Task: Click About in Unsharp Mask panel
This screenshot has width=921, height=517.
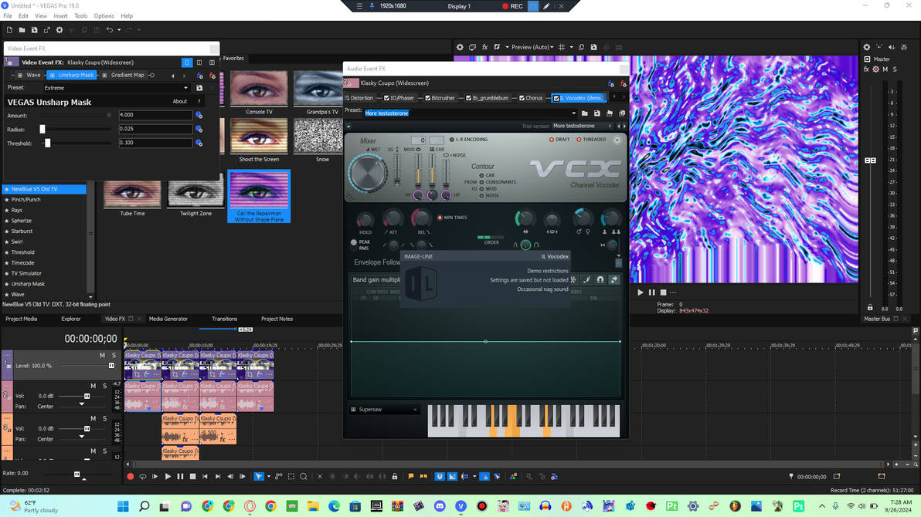Action: click(180, 102)
